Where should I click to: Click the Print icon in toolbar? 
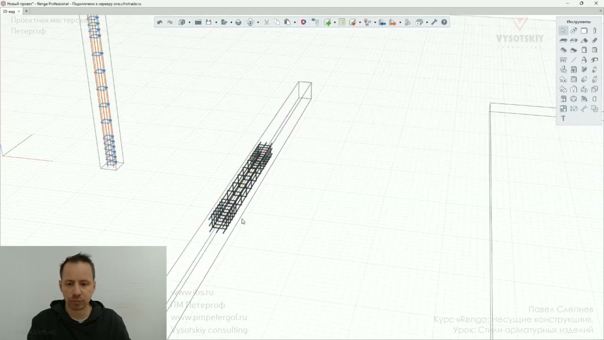pos(238,22)
